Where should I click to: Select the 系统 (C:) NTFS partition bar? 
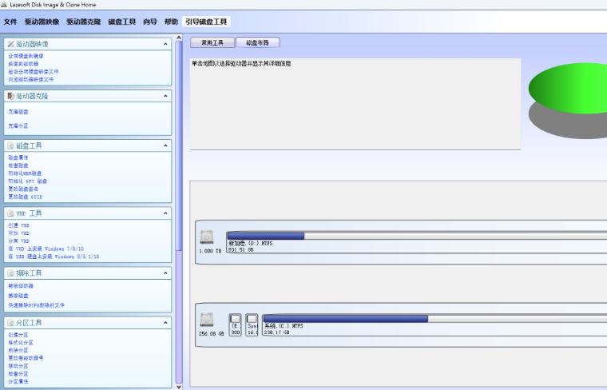click(434, 325)
